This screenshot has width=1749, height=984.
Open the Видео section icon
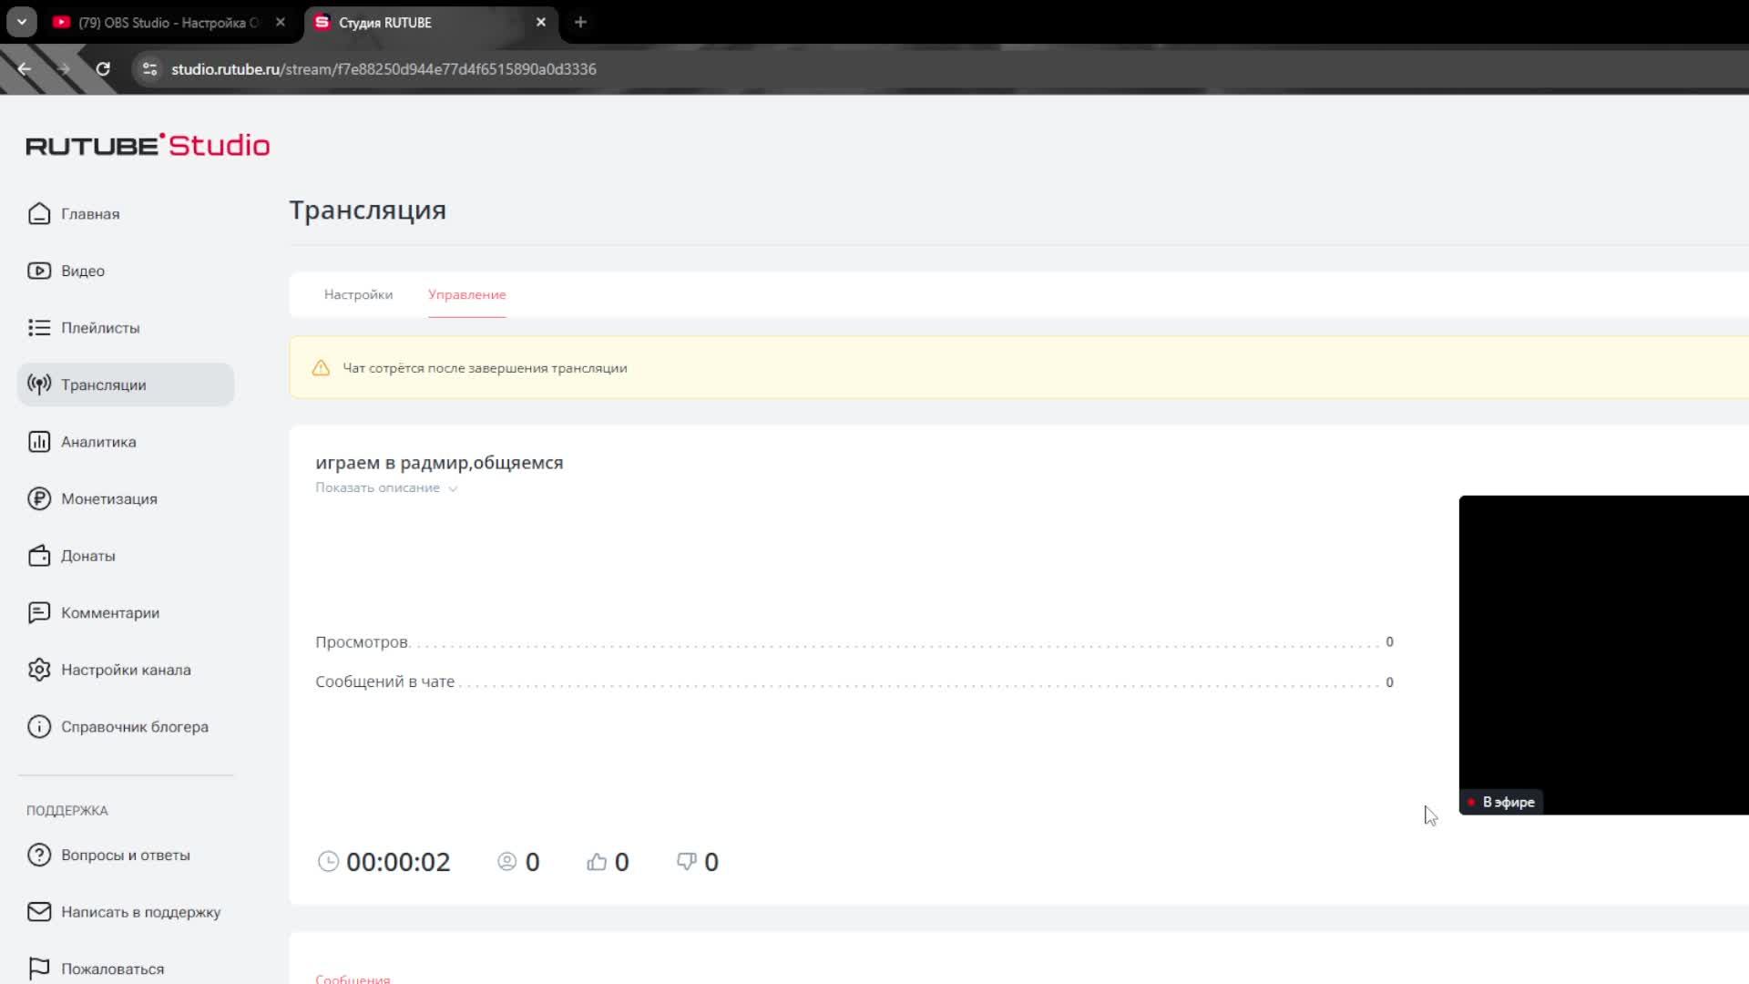point(38,271)
